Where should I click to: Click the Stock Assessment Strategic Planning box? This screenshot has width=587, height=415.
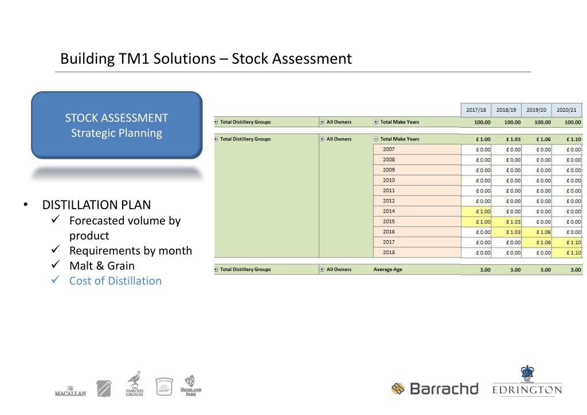(117, 126)
